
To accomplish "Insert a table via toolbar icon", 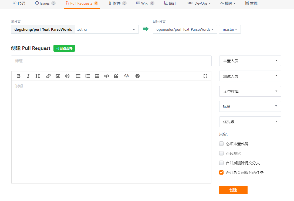I will (97, 76).
